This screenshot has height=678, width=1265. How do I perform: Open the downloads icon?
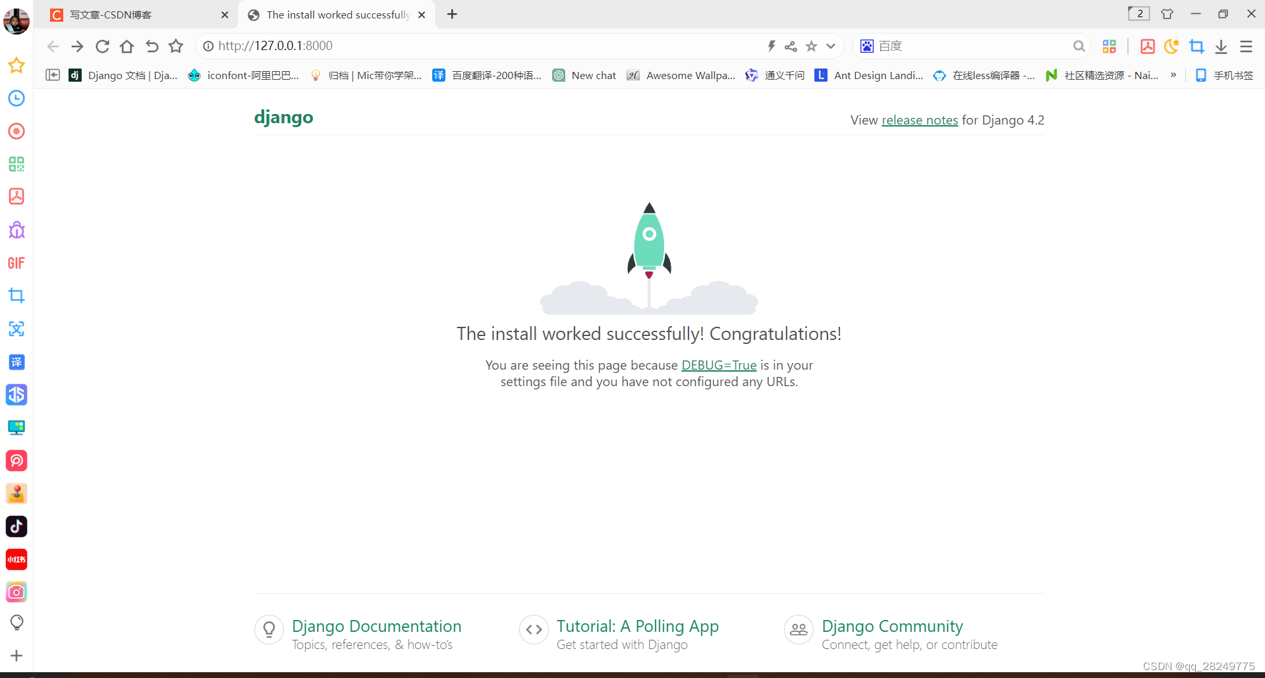point(1221,46)
